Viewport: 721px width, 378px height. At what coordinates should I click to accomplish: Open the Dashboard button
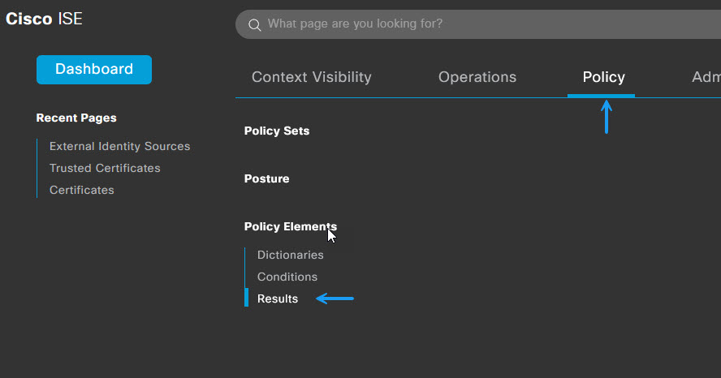coord(94,69)
